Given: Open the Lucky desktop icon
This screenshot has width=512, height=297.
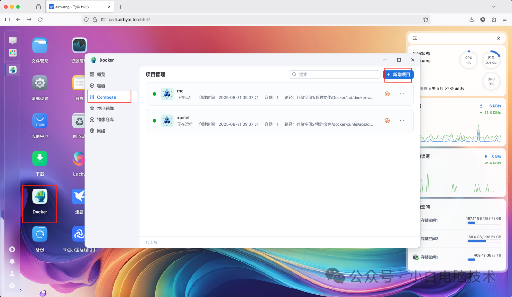Looking at the screenshot, I should tap(79, 159).
